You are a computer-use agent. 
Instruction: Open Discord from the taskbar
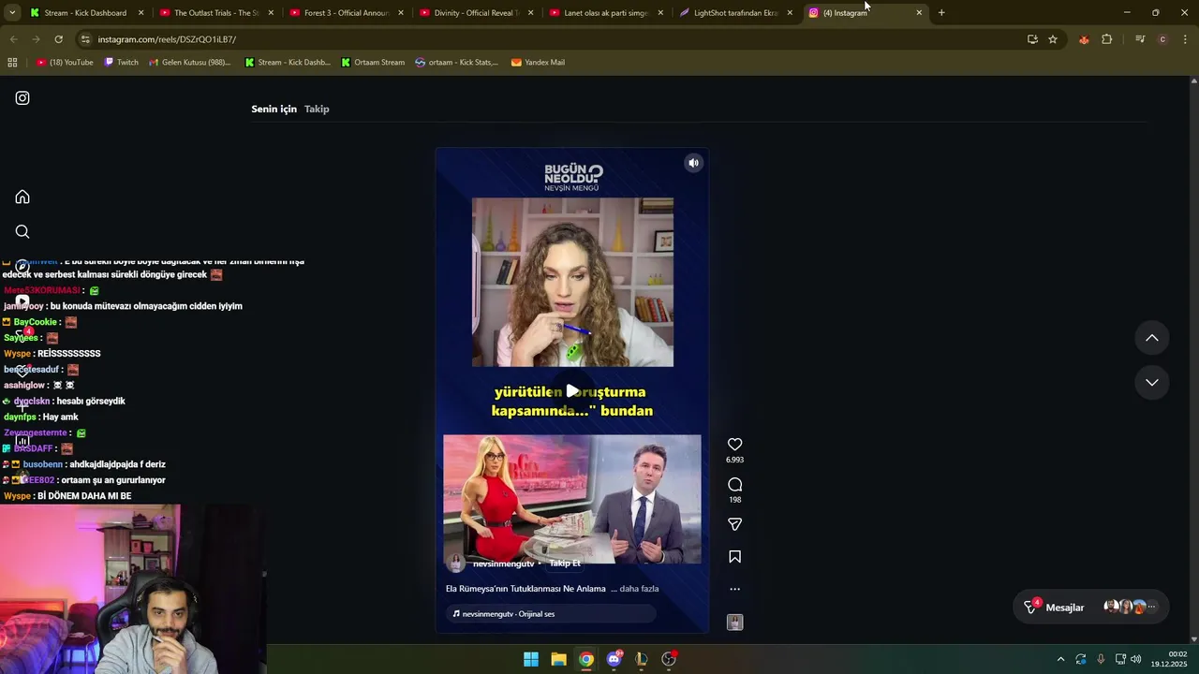[x=614, y=659]
